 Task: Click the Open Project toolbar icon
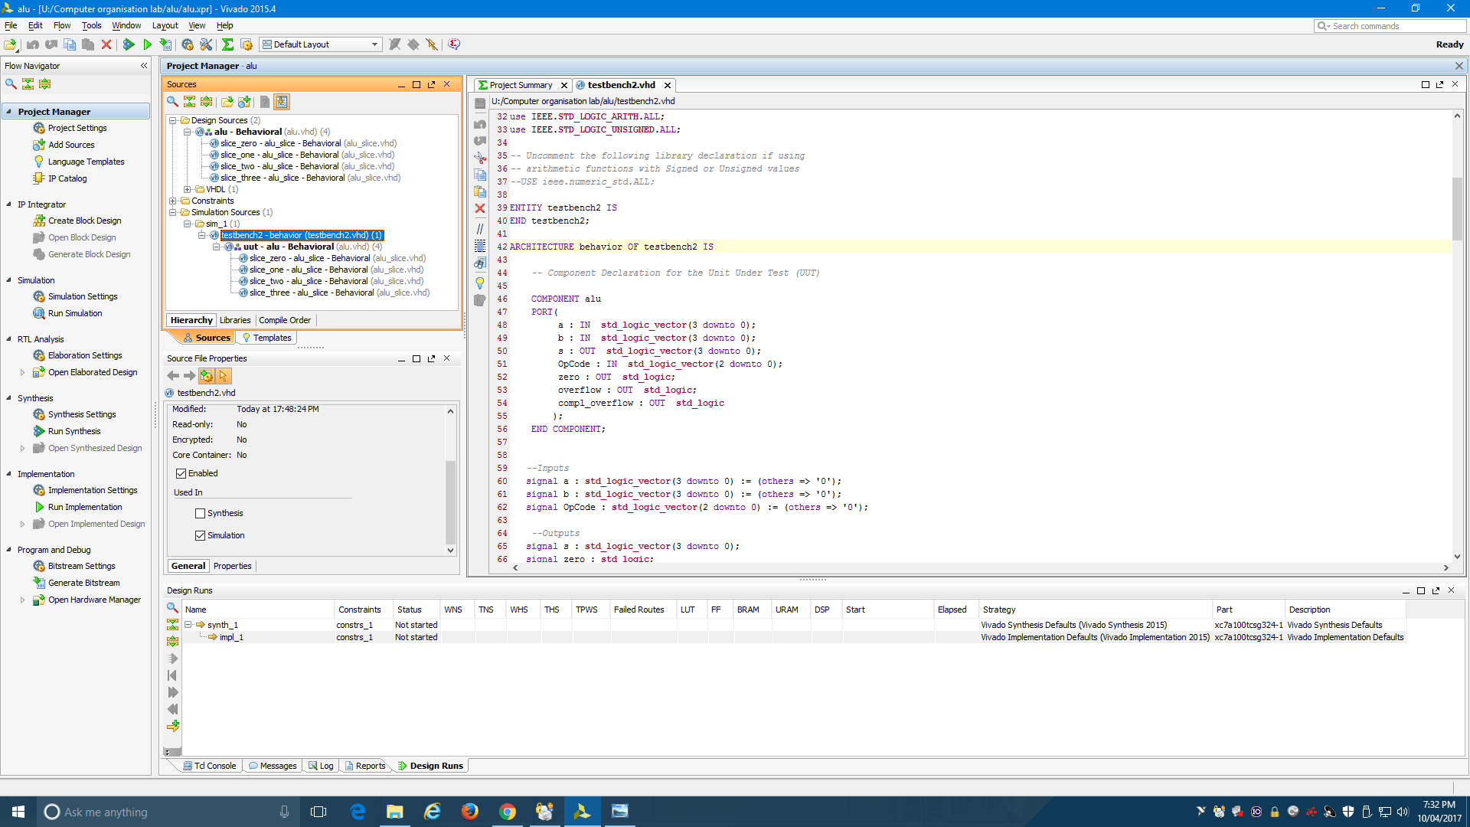(x=11, y=44)
